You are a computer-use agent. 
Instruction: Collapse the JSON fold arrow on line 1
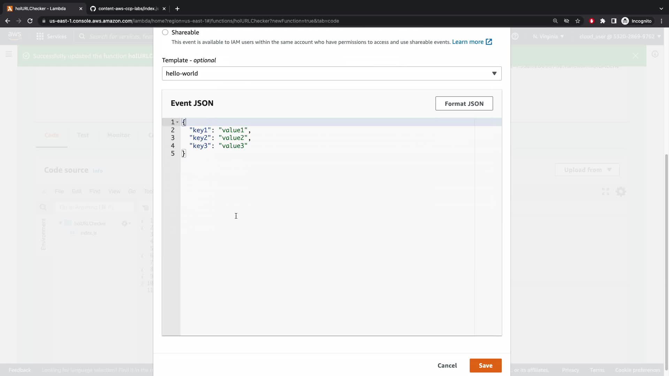(x=177, y=122)
